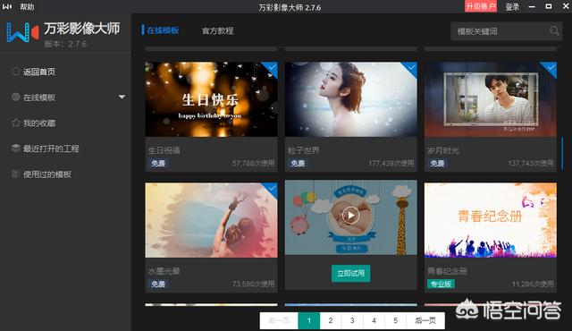Open the 粒子世界 template thumbnail
572x331 pixels.
click(x=351, y=99)
